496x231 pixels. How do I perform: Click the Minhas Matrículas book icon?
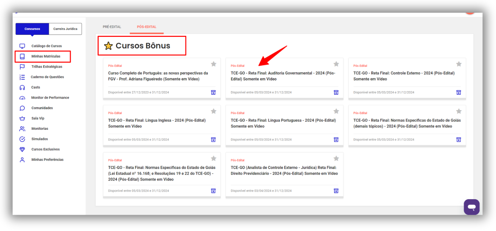tap(22, 56)
